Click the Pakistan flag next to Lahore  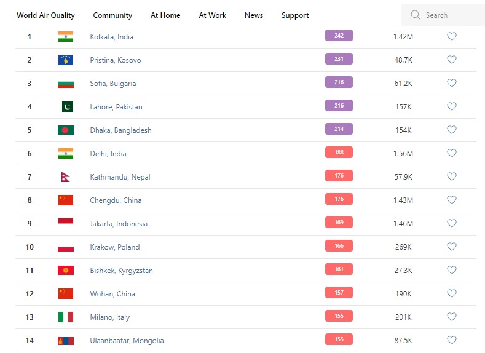coord(67,107)
